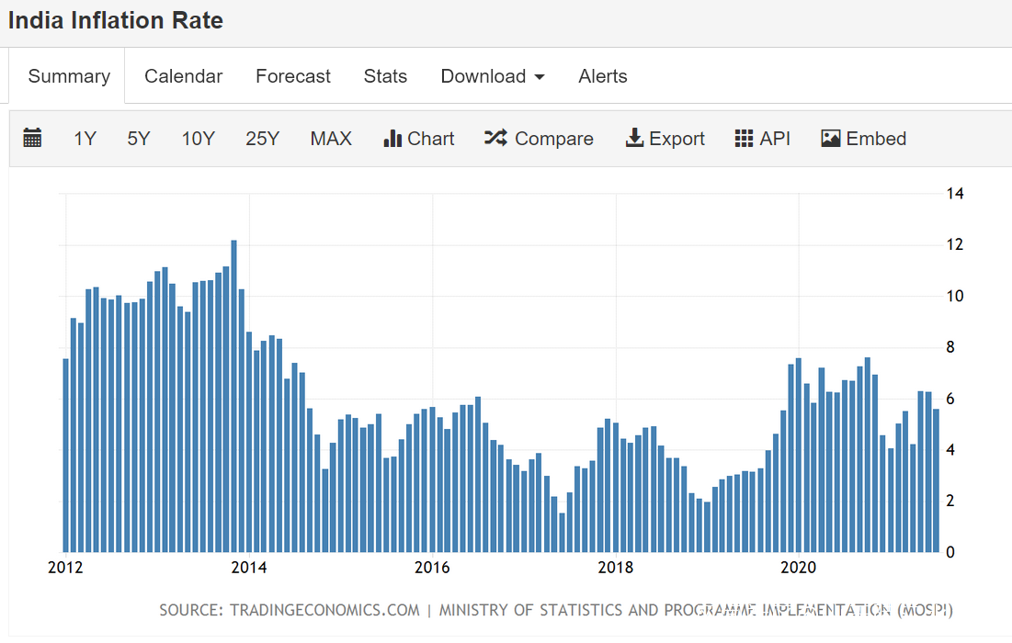Screen dimensions: 1012x643
Task: Choose the 10Y time range
Action: [x=198, y=139]
